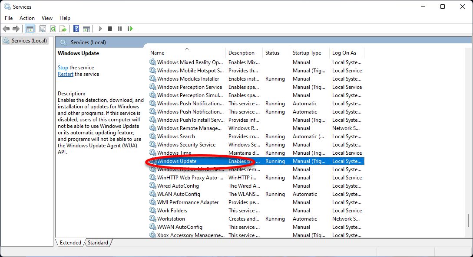
Task: Start the service with the play icon
Action: (100, 29)
